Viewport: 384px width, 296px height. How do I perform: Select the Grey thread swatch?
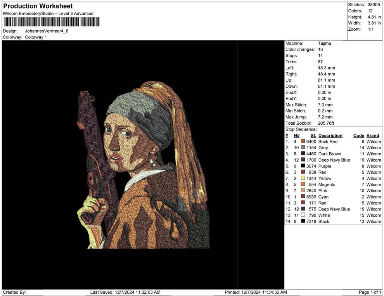point(303,148)
